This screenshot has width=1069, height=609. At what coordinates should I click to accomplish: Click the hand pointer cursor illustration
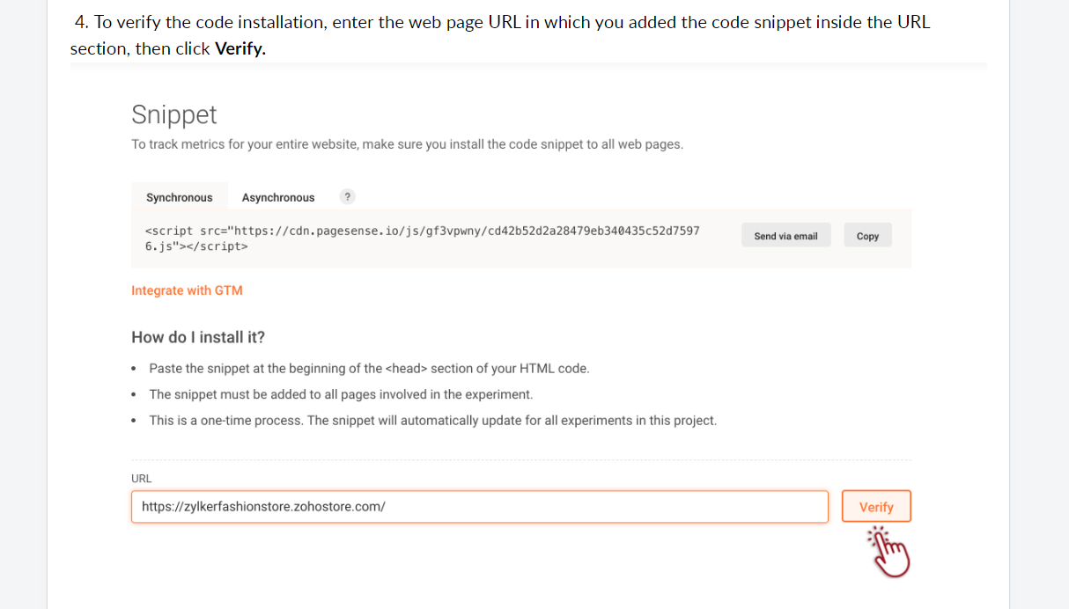(x=889, y=553)
